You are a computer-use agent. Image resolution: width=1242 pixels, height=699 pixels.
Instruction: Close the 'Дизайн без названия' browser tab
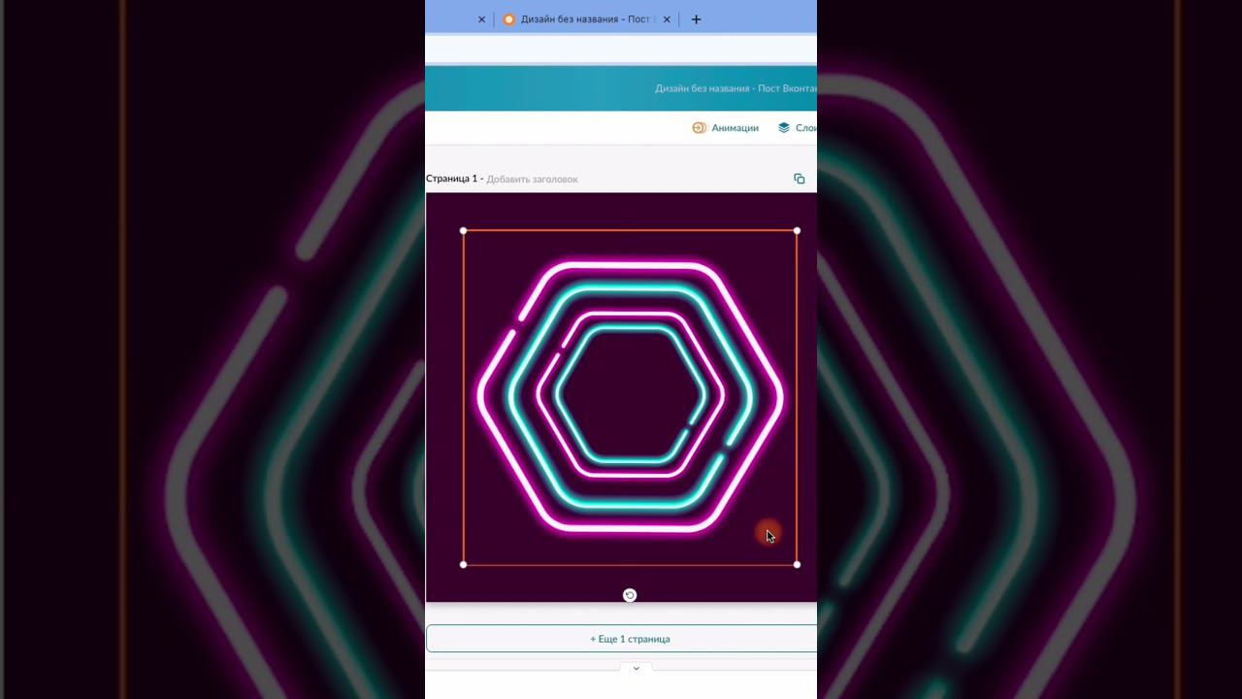click(x=667, y=19)
